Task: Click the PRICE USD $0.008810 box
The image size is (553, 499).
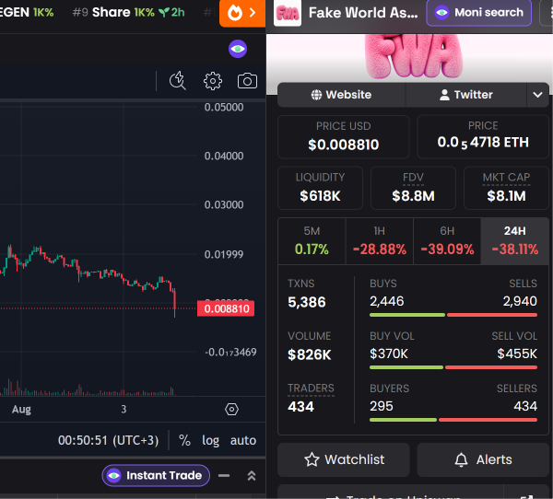Action: click(344, 137)
